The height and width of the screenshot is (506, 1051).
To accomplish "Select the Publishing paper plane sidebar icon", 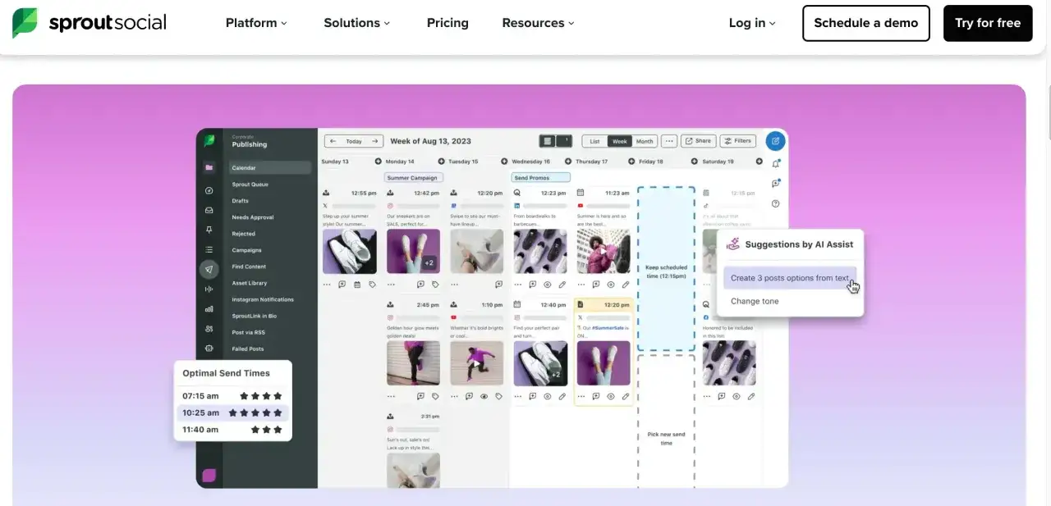I will (209, 269).
